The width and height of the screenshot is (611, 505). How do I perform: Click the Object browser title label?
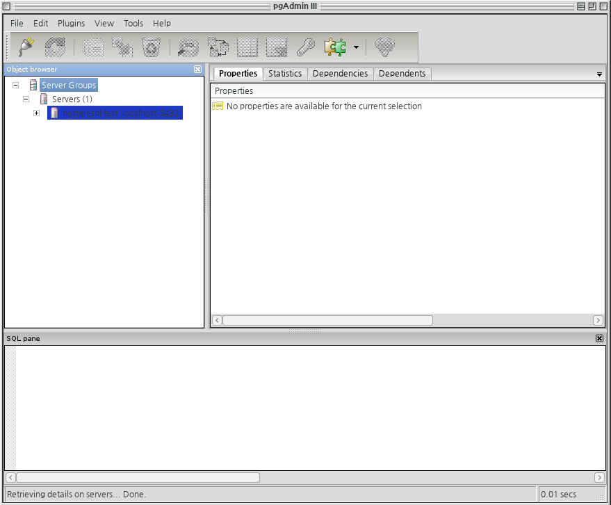click(31, 69)
